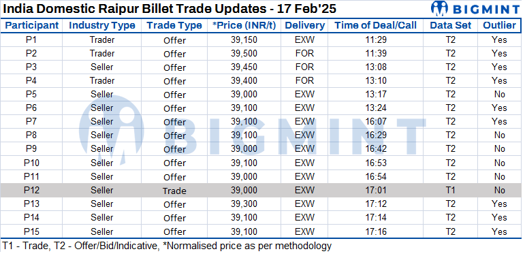Click the Trade cell in P12 row
The height and width of the screenshot is (258, 525).
(174, 191)
